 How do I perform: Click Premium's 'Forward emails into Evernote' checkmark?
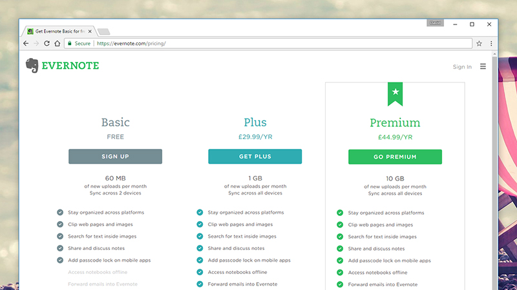click(340, 284)
